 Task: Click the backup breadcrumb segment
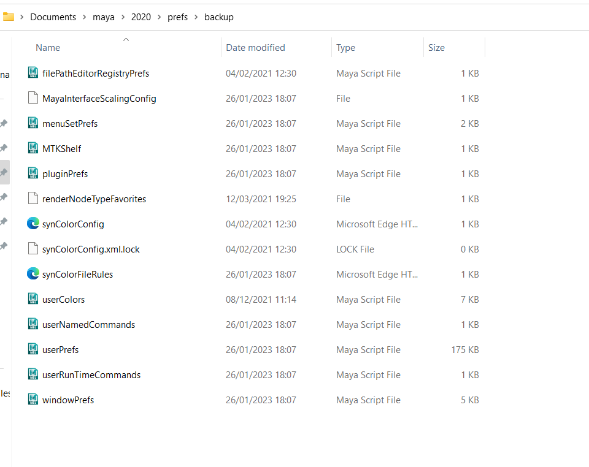pos(219,17)
